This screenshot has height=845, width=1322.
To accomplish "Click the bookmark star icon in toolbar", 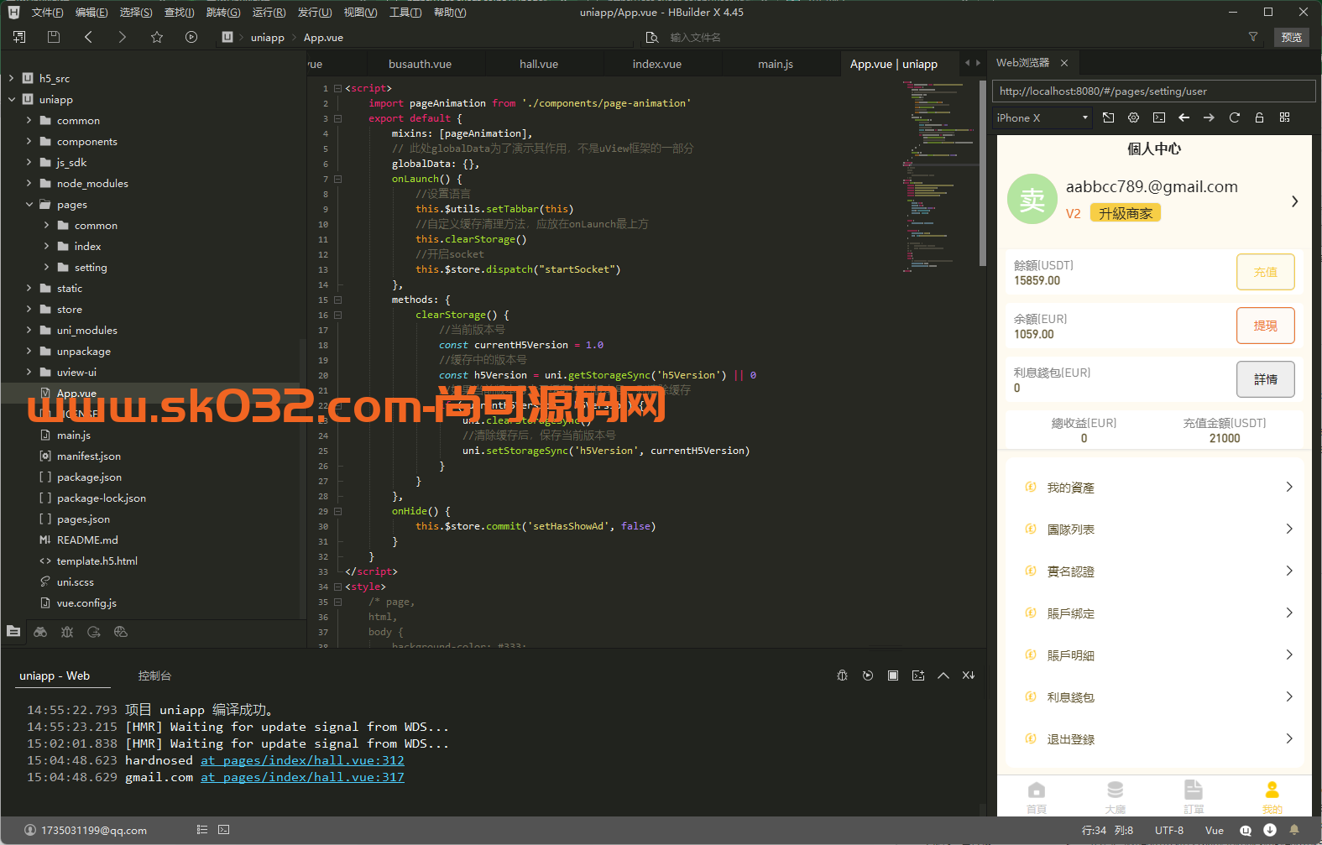I will (157, 37).
